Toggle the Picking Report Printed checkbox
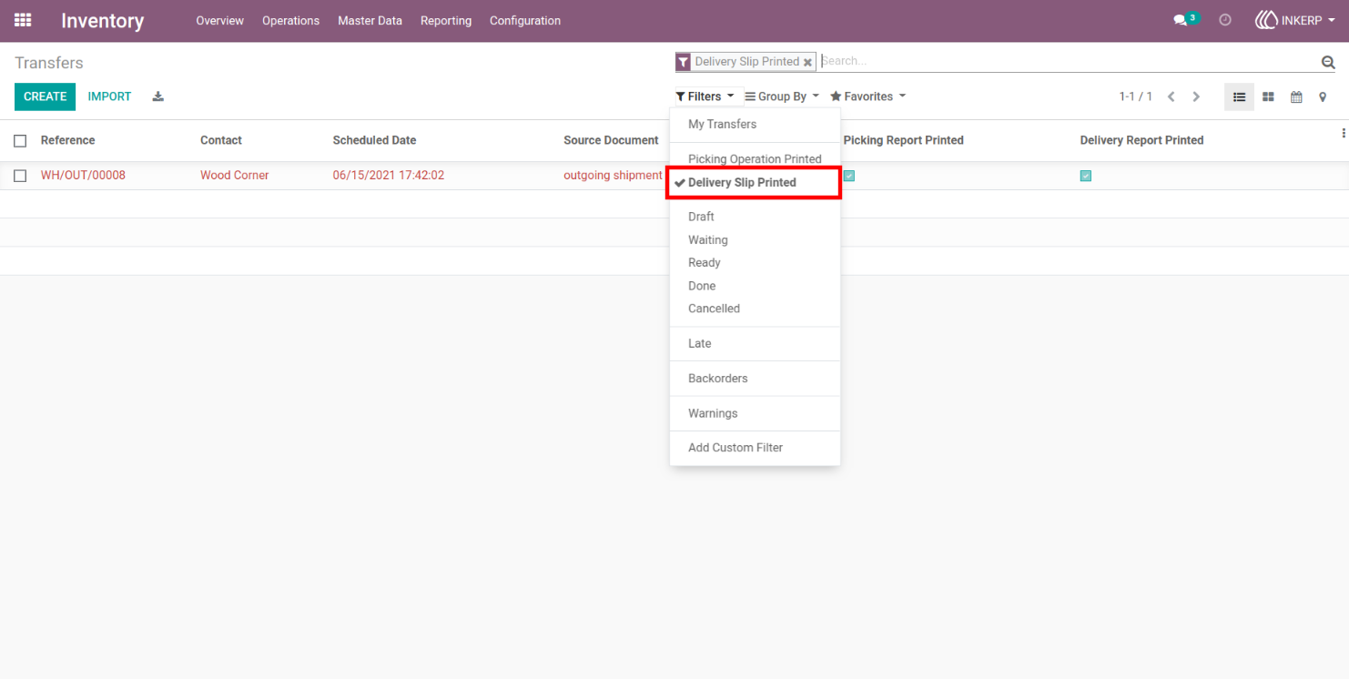 [x=849, y=176]
